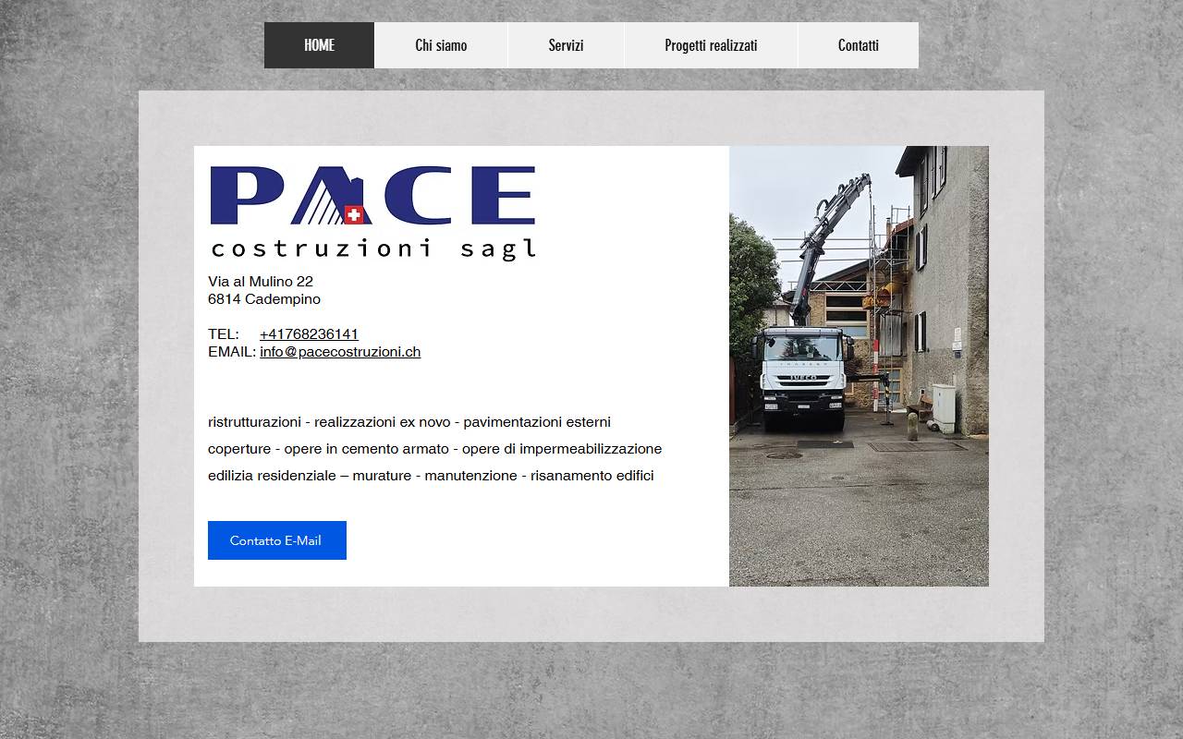Select the text 6814 Cadempino
The height and width of the screenshot is (739, 1183).
264,299
